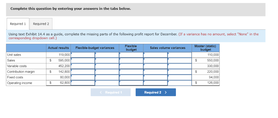Click the blue Required 2 next button
278x118 pixels.
coord(156,92)
